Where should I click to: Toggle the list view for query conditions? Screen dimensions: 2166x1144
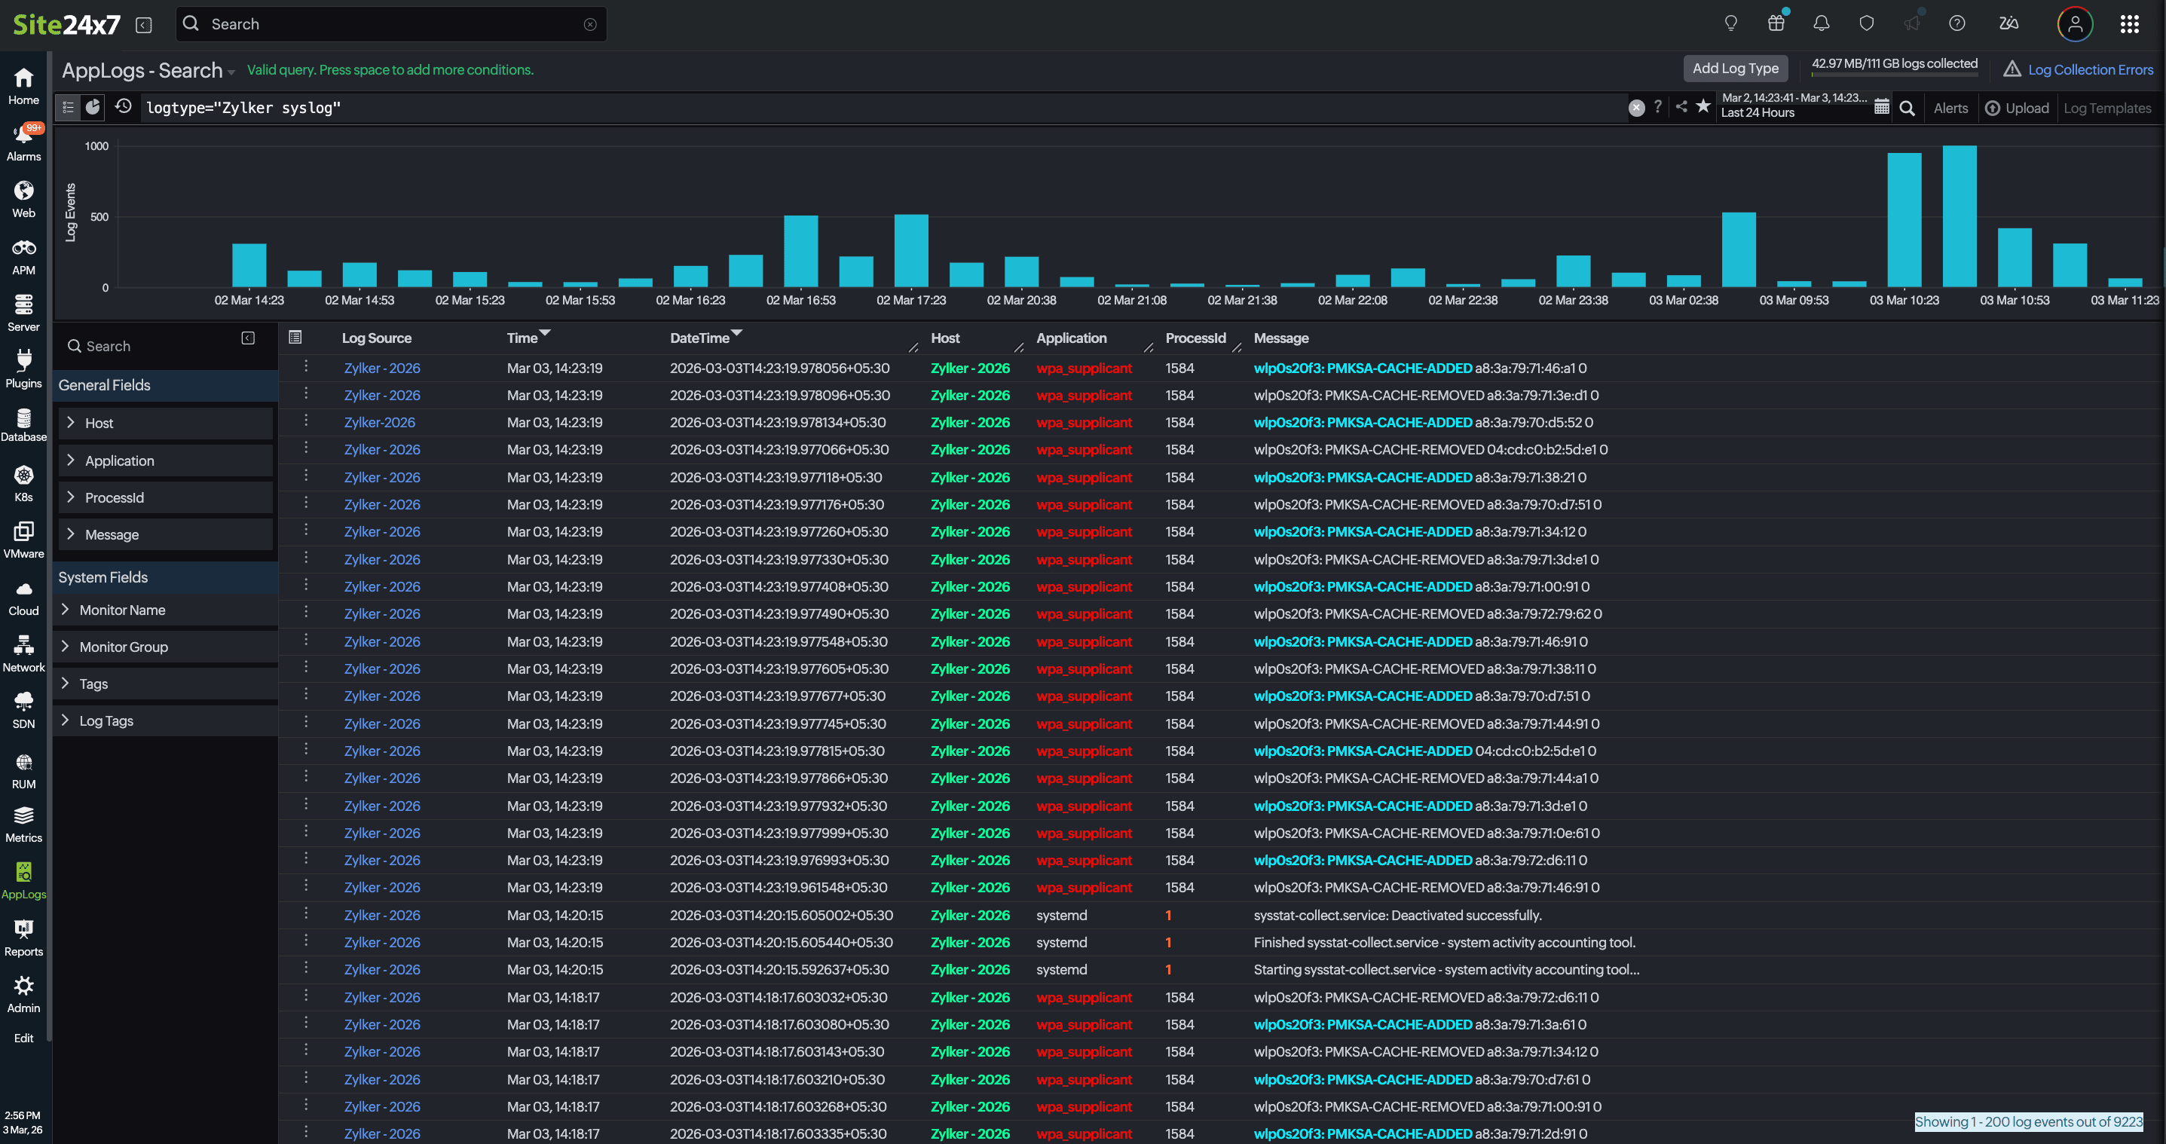pos(67,107)
